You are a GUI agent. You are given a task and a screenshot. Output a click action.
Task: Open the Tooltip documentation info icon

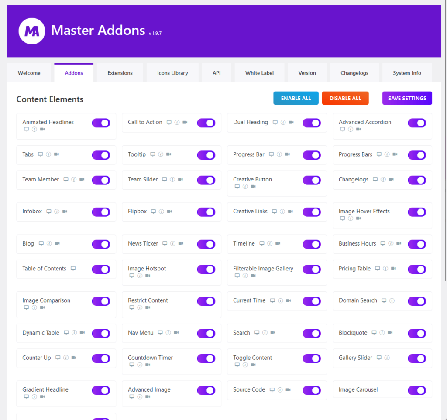pos(161,154)
